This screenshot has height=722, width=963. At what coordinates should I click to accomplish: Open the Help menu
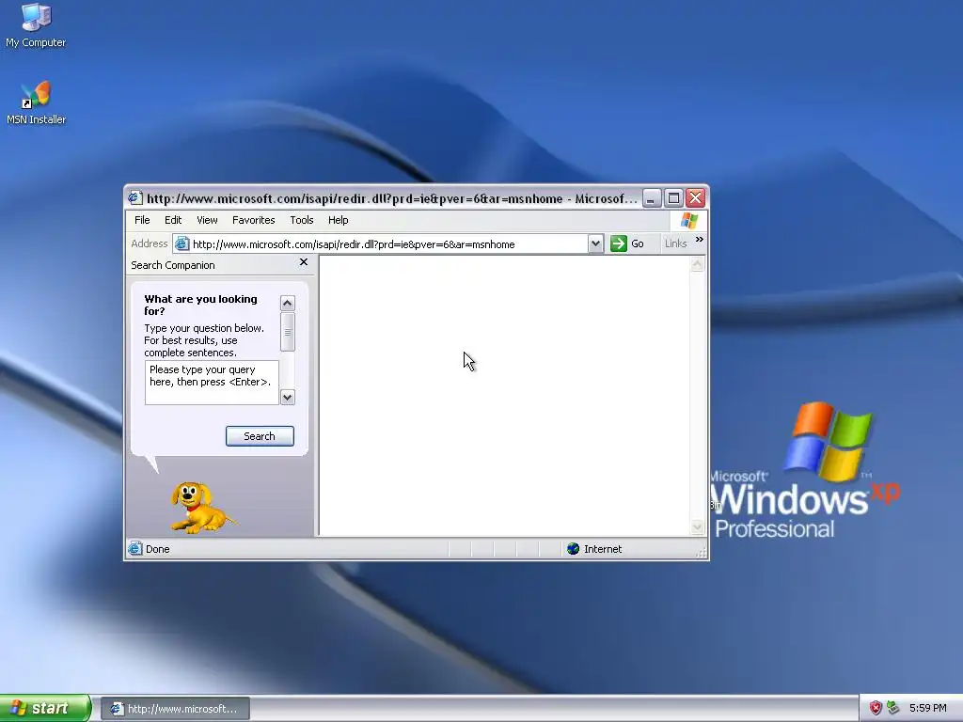point(338,220)
